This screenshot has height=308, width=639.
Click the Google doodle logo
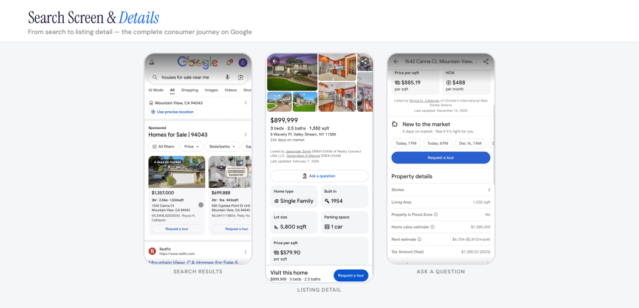(197, 62)
